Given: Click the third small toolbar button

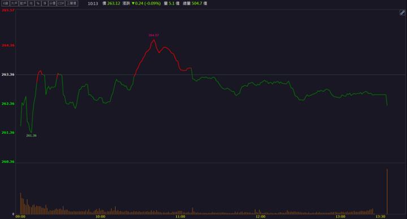Looking at the screenshot, I should coord(23,3).
